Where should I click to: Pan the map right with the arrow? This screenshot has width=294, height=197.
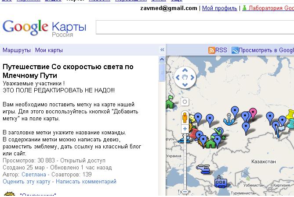192,77
